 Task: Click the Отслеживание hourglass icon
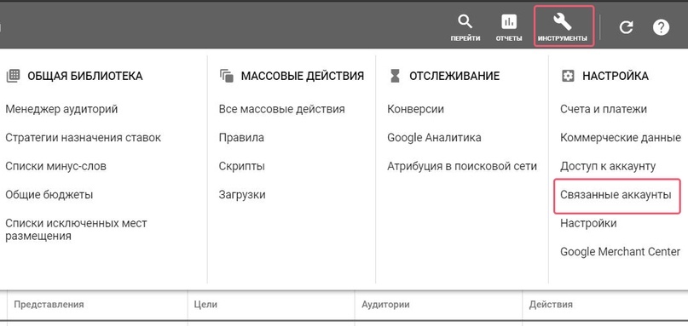click(x=396, y=76)
